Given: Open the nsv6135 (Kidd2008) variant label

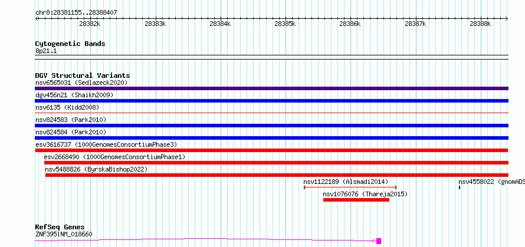Looking at the screenshot, I should click(x=67, y=107).
